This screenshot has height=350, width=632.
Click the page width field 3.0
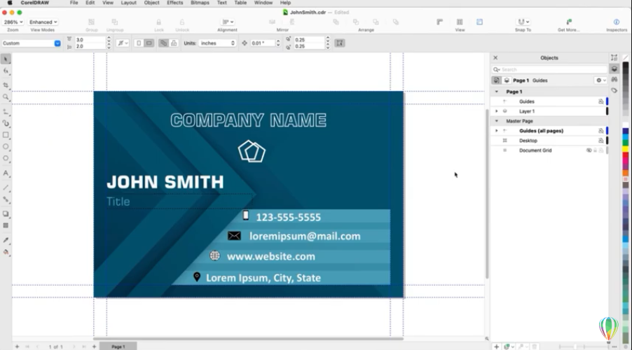(90, 40)
